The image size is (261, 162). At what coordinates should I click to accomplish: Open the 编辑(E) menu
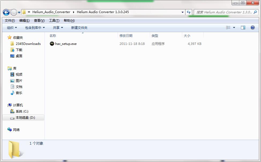(x=24, y=21)
